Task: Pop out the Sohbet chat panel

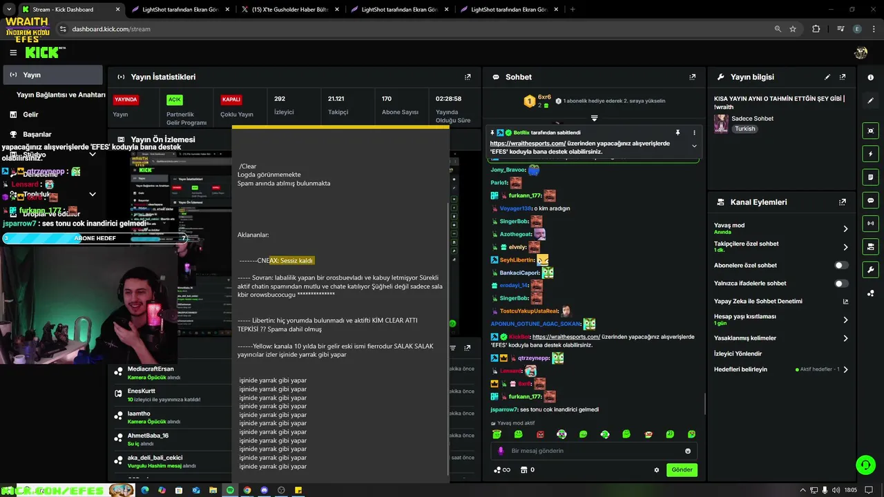Action: [x=693, y=77]
